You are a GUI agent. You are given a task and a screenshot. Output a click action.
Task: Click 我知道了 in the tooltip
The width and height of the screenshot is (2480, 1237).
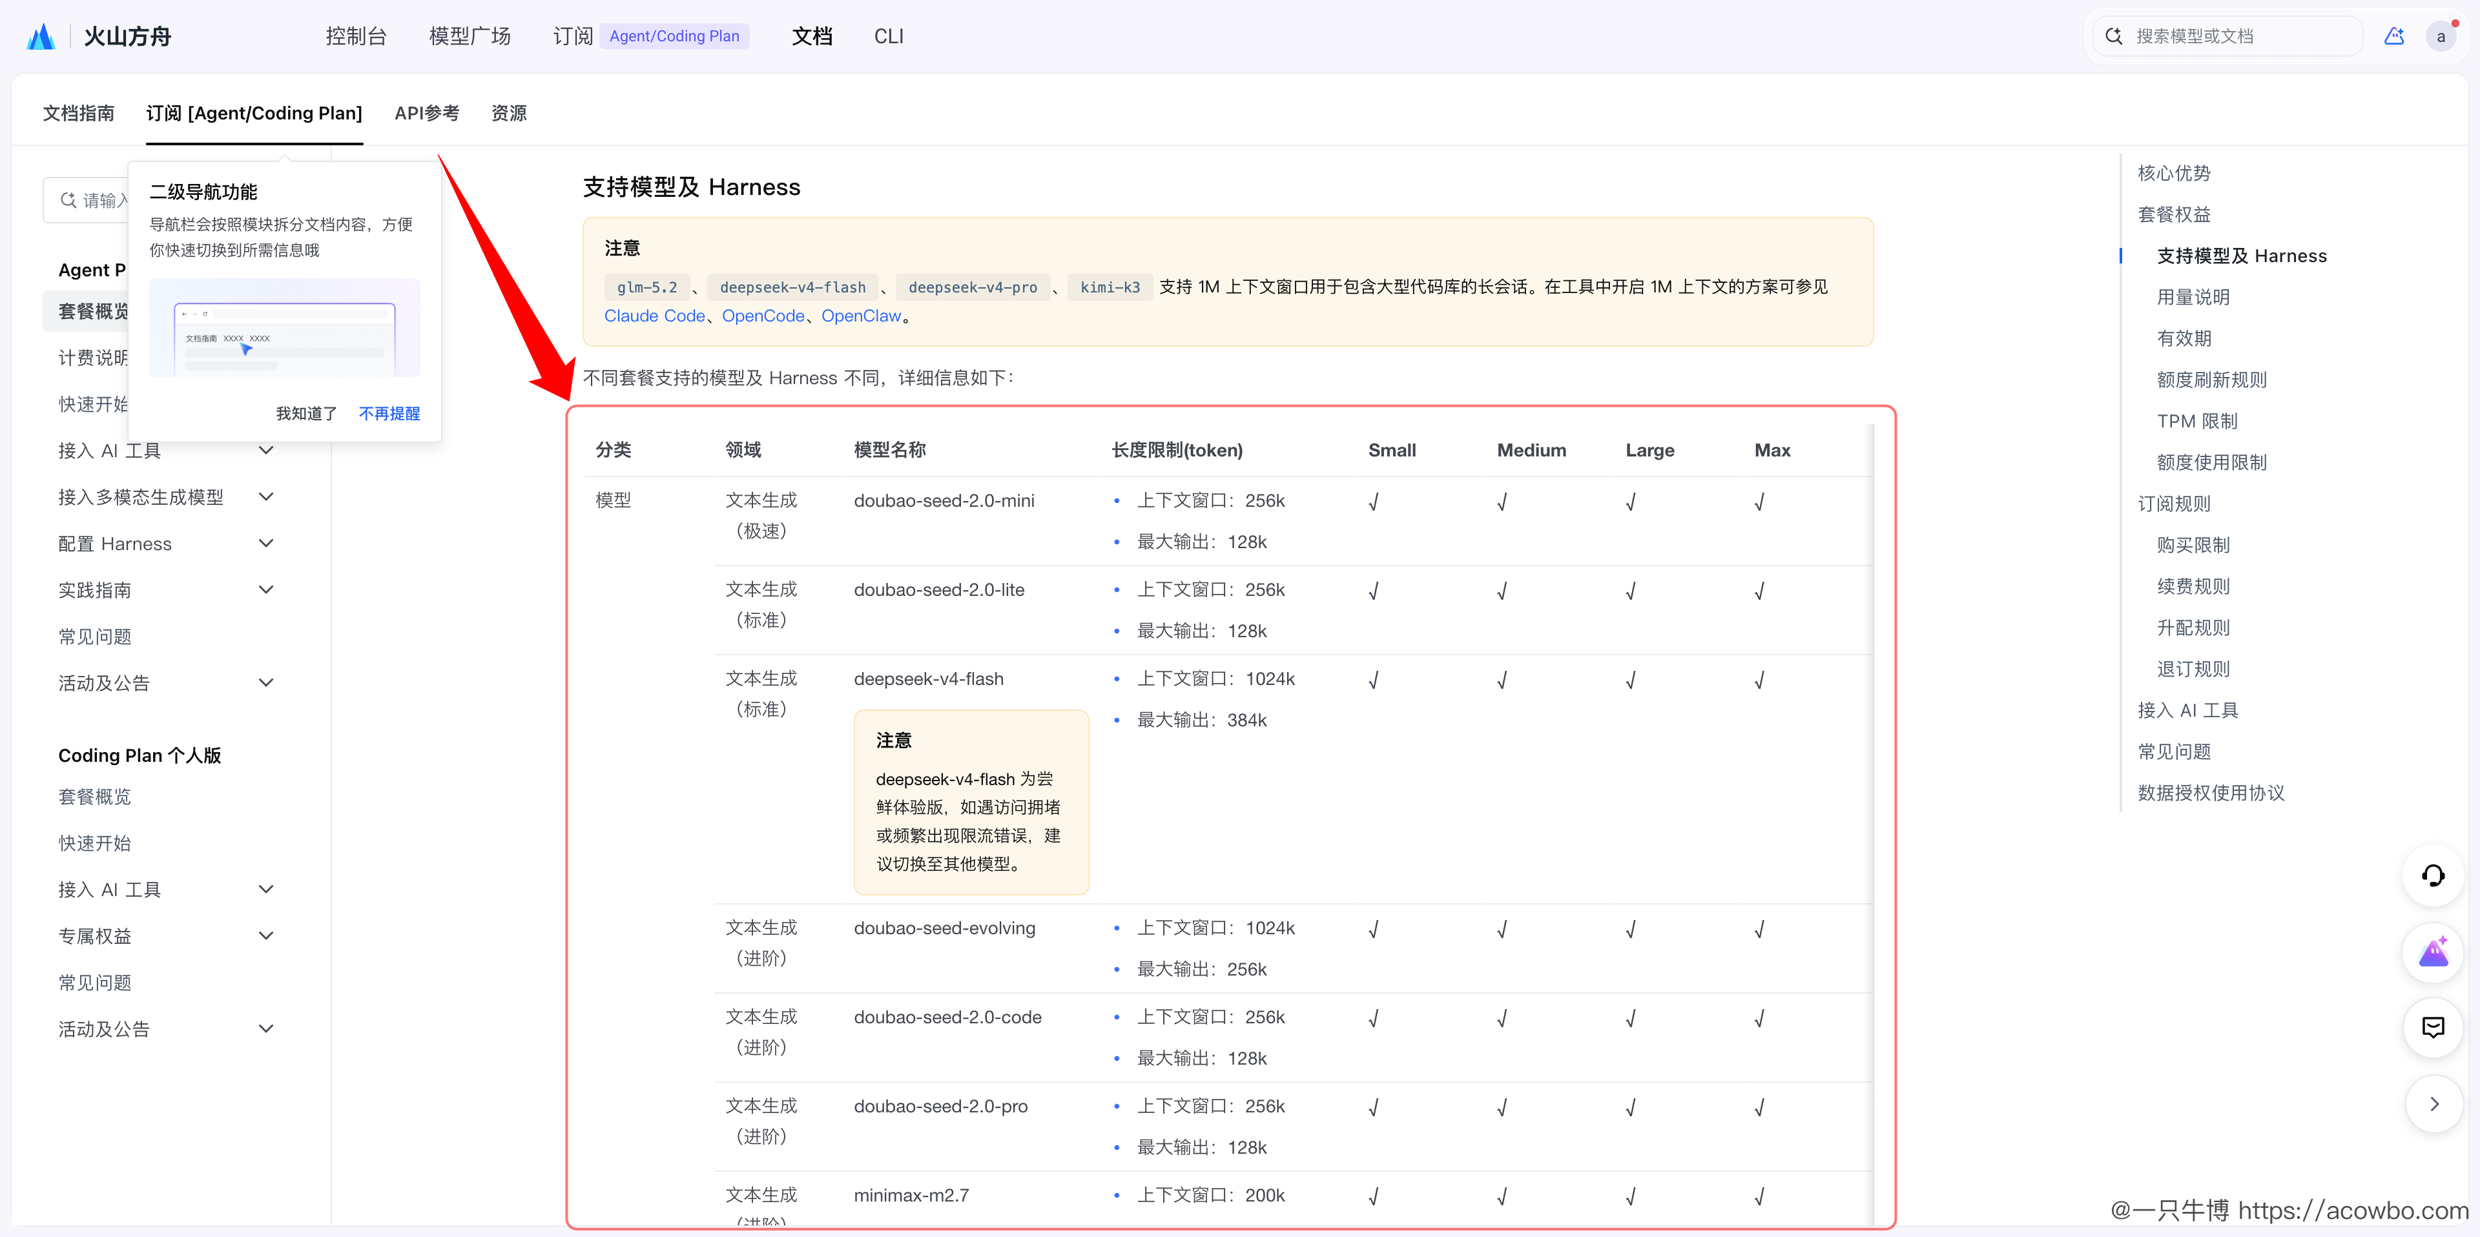[306, 413]
